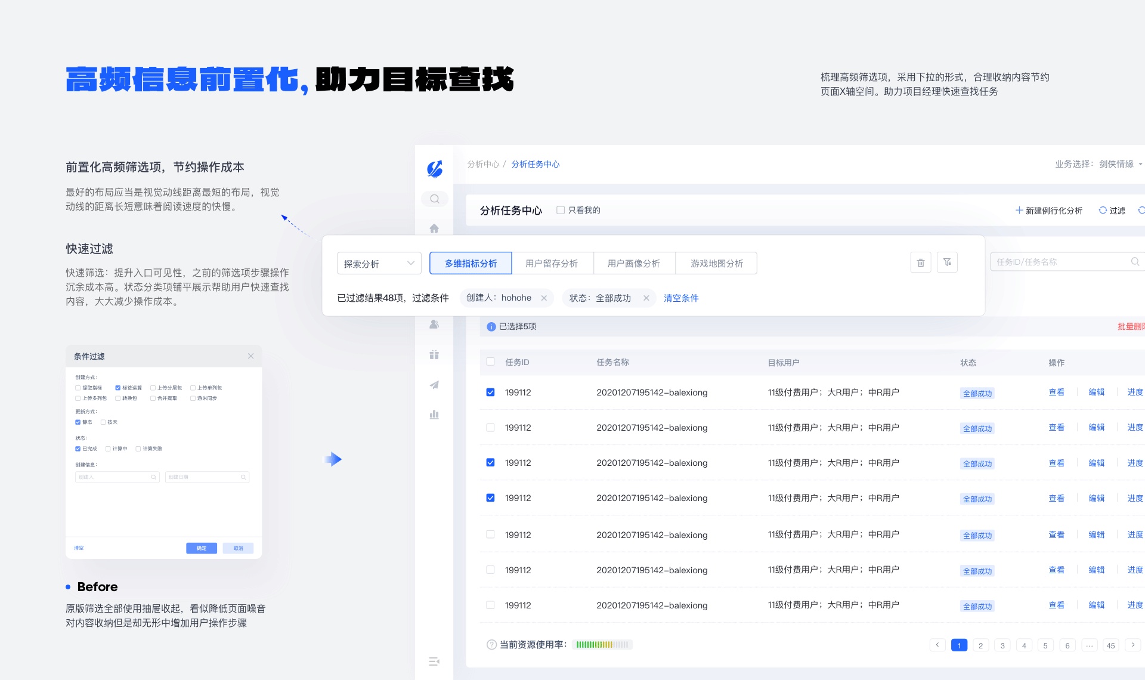
Task: Click the search icon in left sidebar
Action: point(434,199)
